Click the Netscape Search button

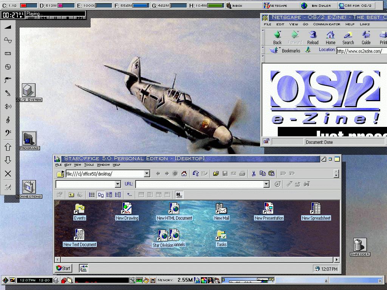pyautogui.click(x=348, y=37)
